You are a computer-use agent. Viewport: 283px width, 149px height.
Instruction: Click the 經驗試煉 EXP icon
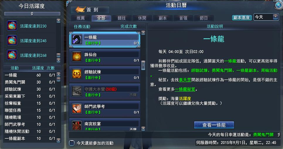[77, 74]
